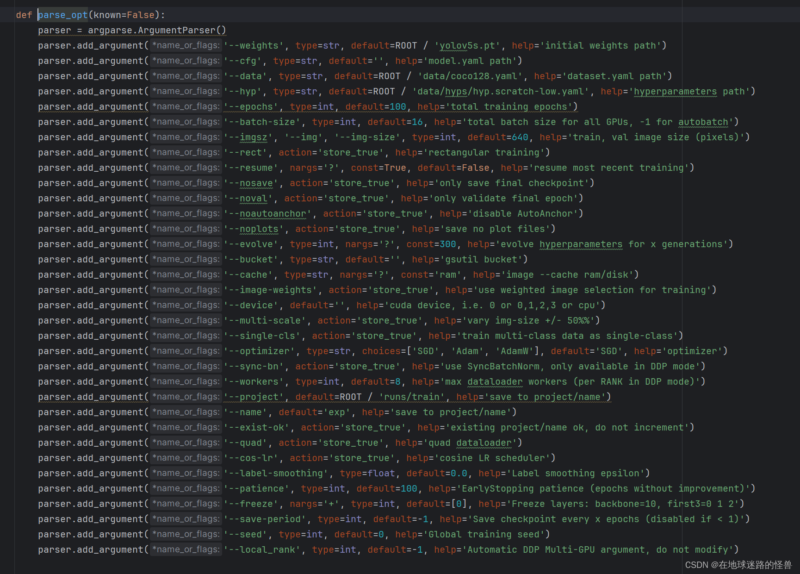Image resolution: width=800 pixels, height=574 pixels.
Task: Click the '--rect' argument string
Action: (x=246, y=152)
